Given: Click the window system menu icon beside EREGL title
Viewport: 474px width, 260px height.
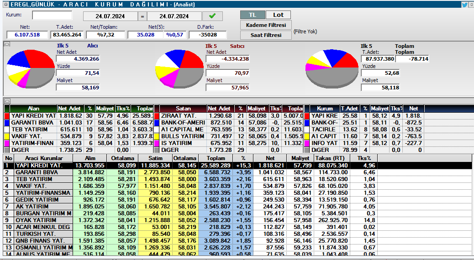Looking at the screenshot, I should click(6, 4).
